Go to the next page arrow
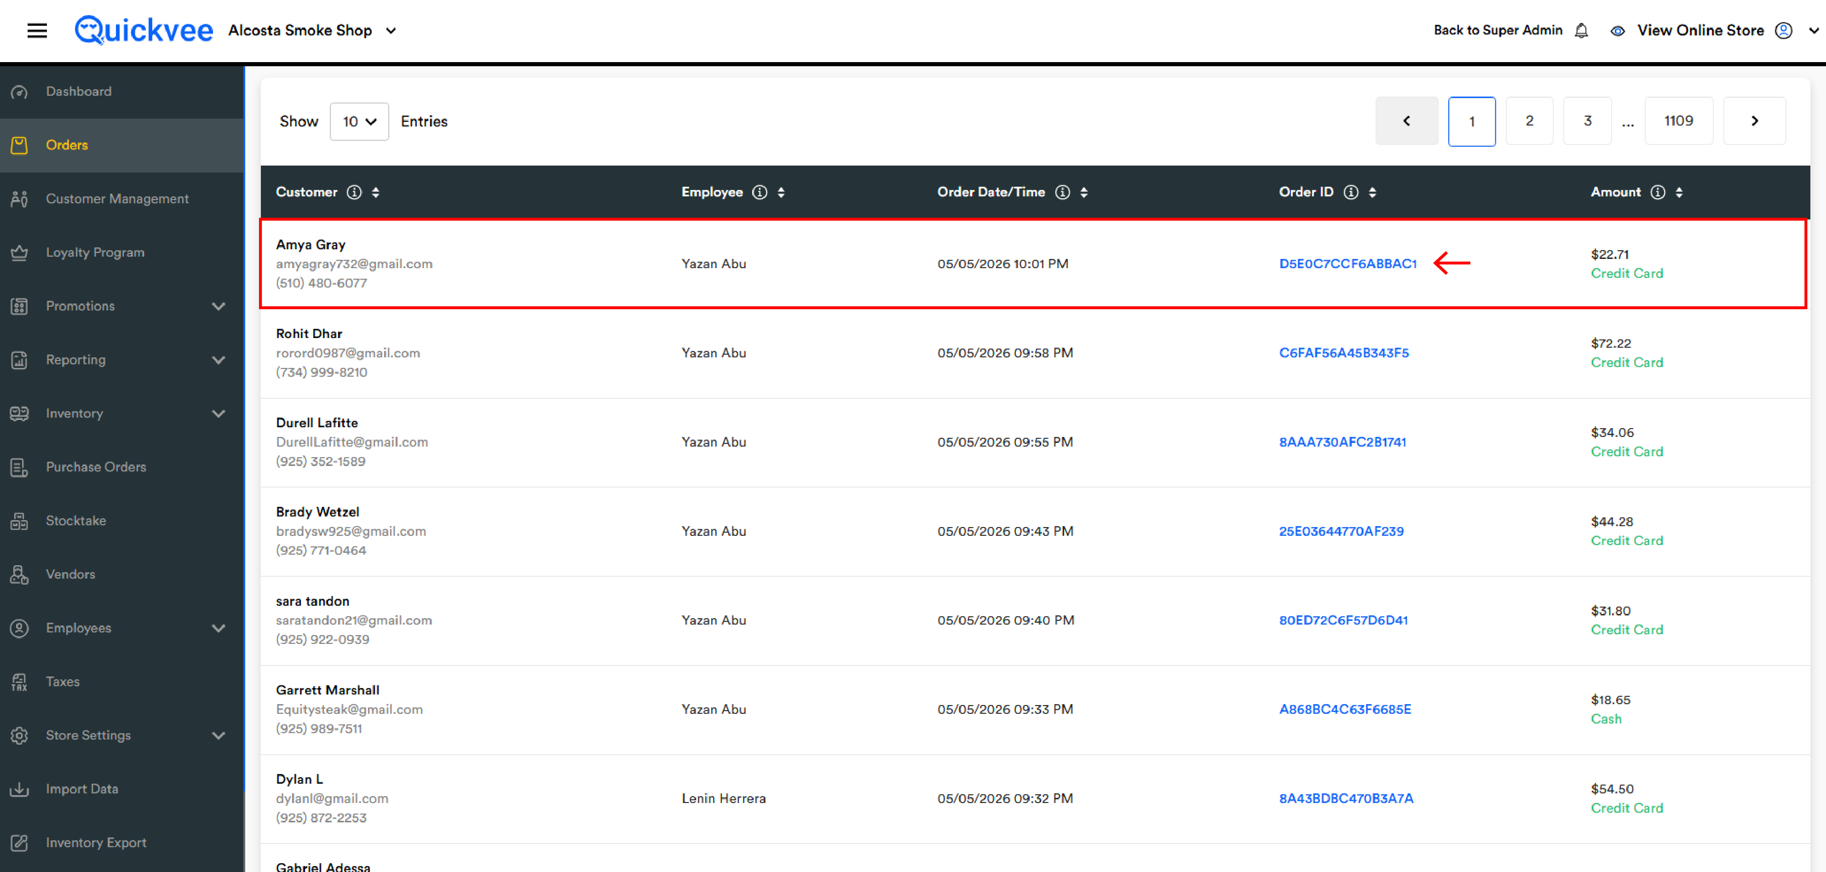The image size is (1826, 872). [x=1754, y=121]
